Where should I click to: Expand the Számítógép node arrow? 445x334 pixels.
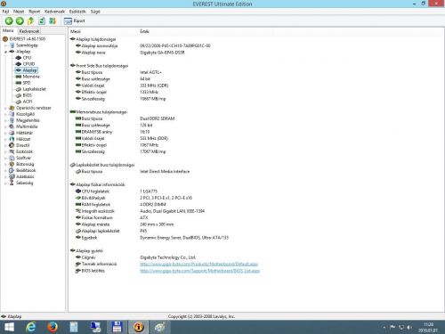5,45
